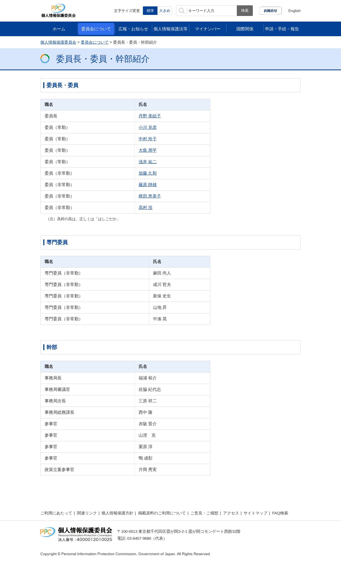Click the 新保 史生 name cell
The height and width of the screenshot is (565, 341).
[180, 296]
